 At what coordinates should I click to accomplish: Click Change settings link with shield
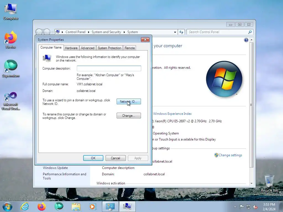pos(228,155)
